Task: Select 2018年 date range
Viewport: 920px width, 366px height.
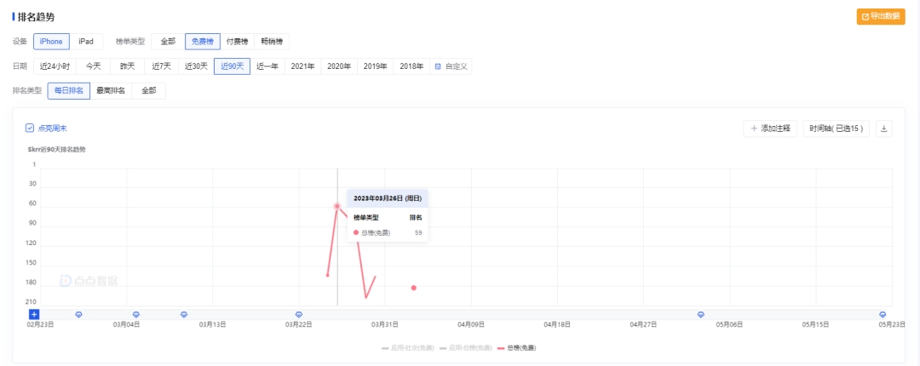Action: (x=411, y=66)
